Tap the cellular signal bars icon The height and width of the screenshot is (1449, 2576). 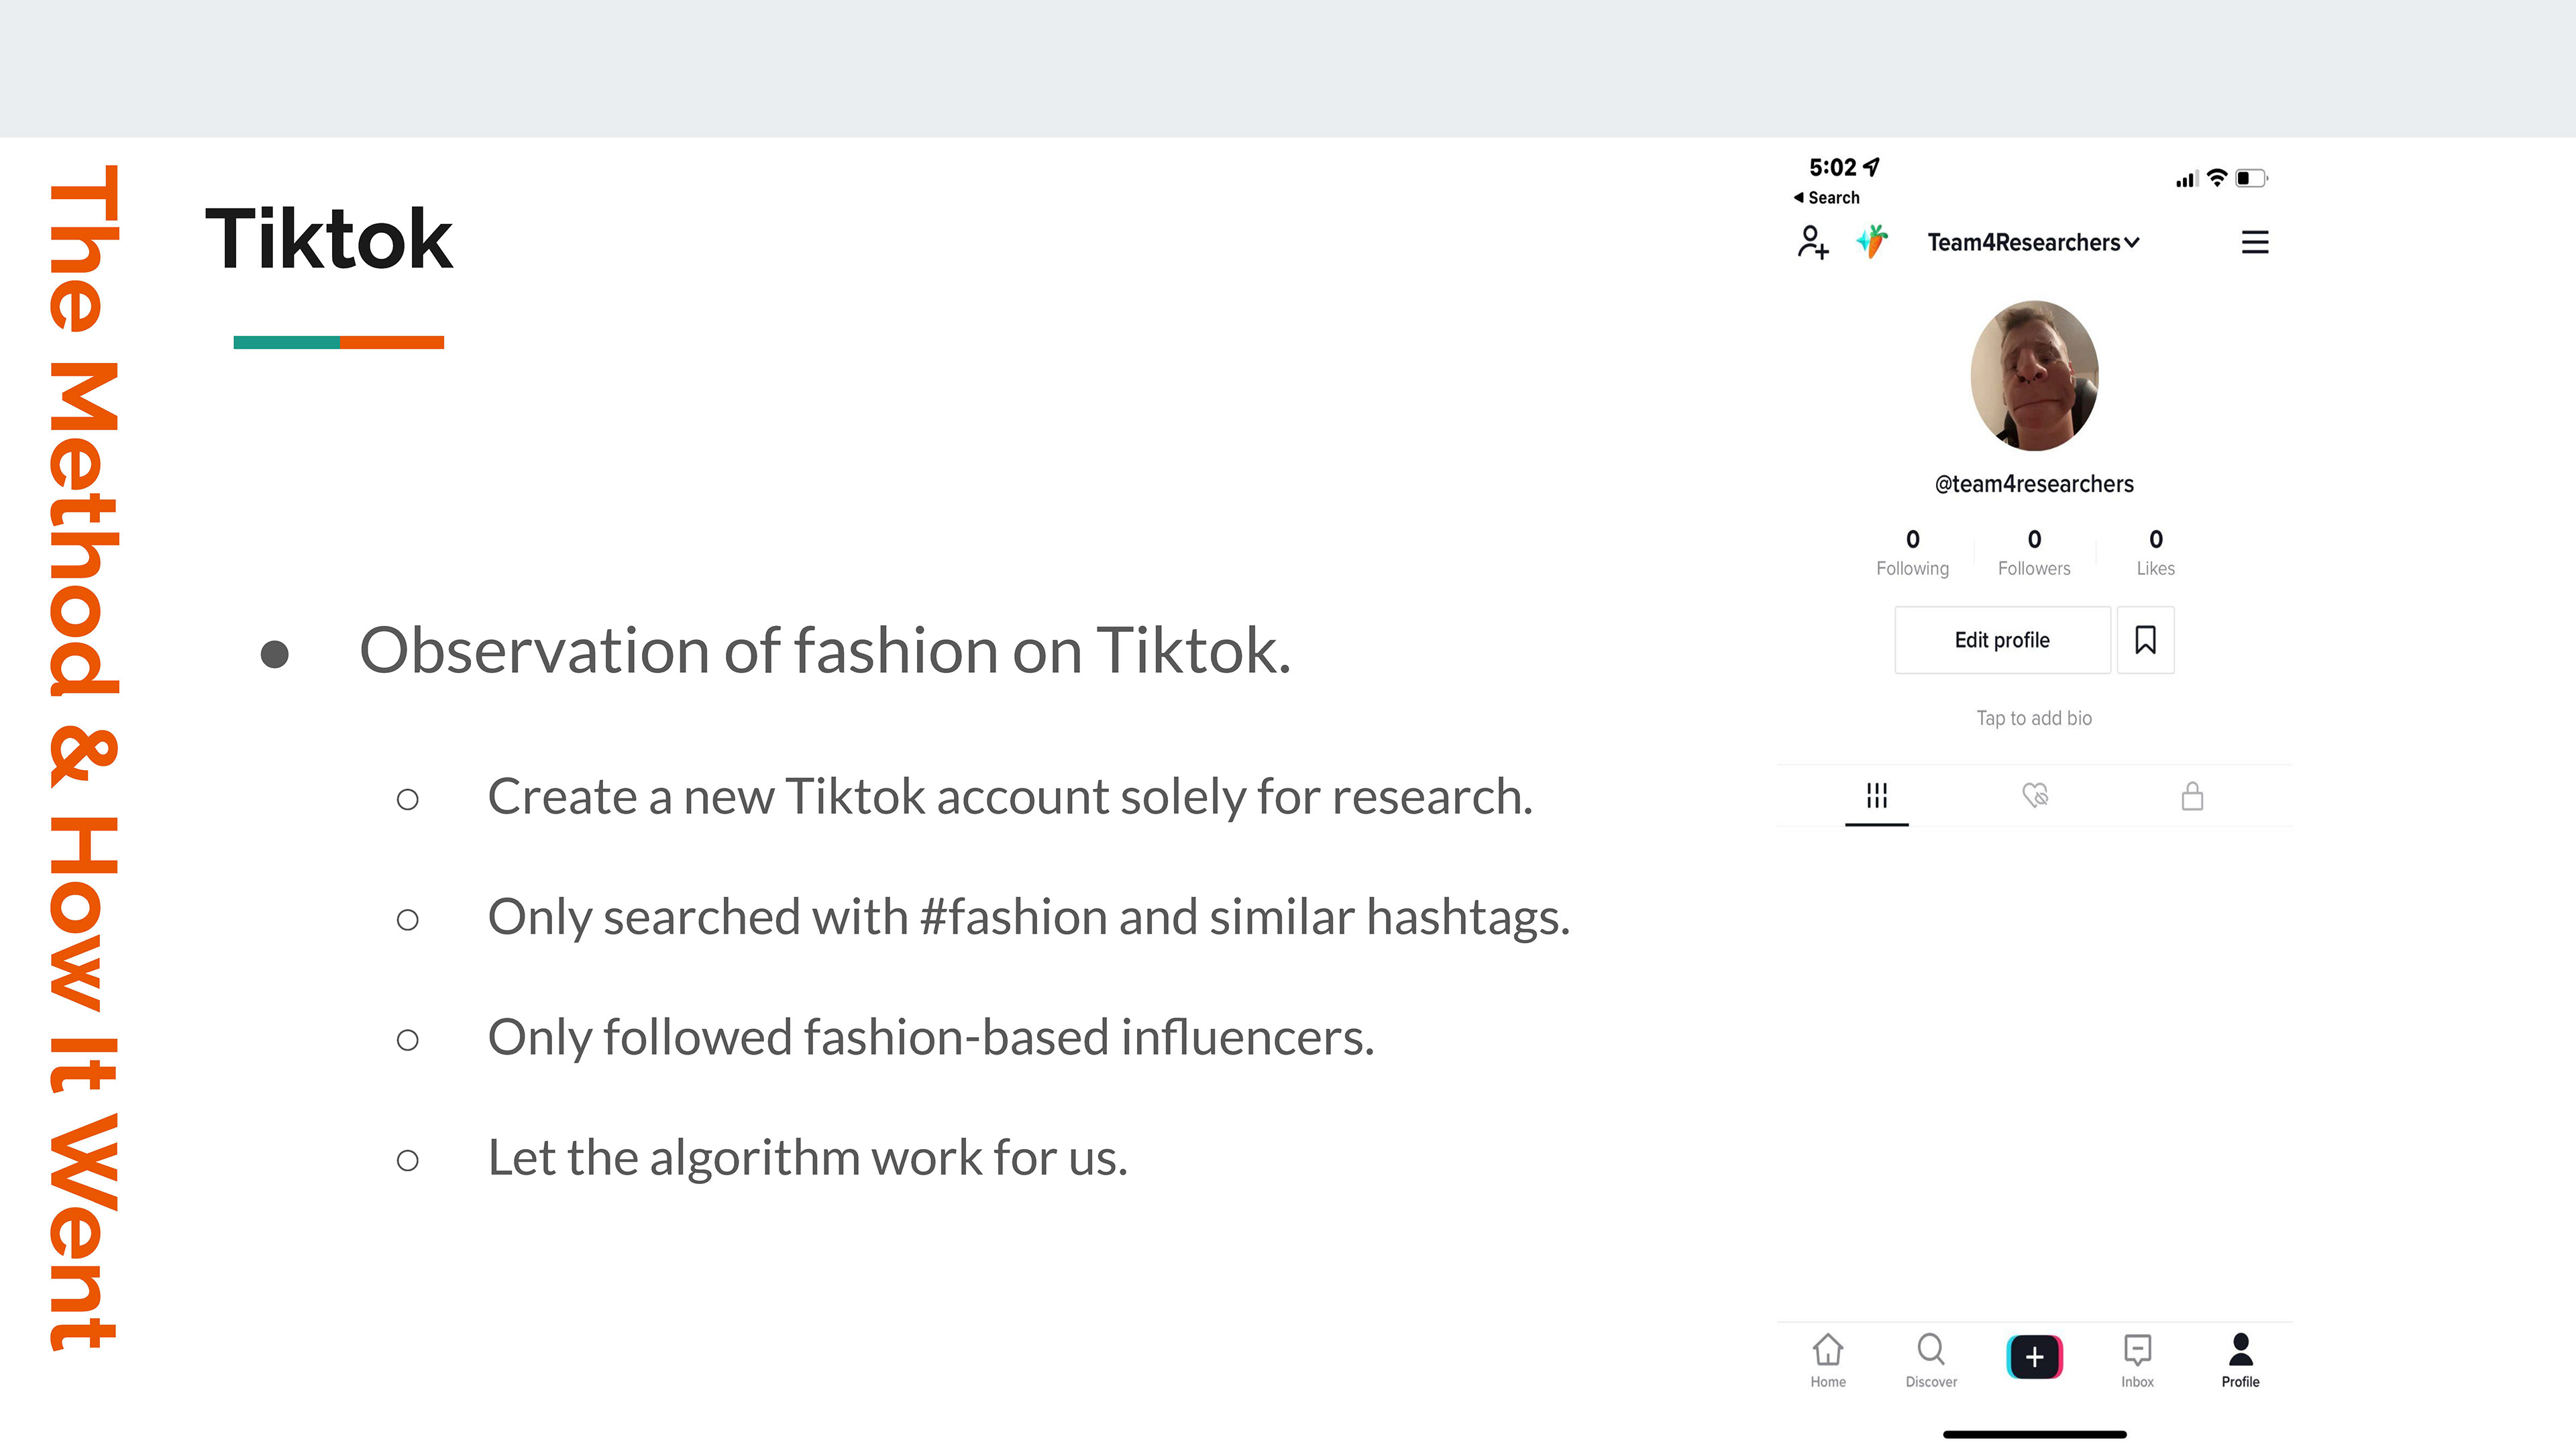2186,179
